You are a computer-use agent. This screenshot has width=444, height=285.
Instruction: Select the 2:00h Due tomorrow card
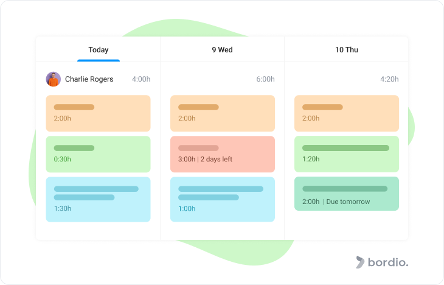347,194
